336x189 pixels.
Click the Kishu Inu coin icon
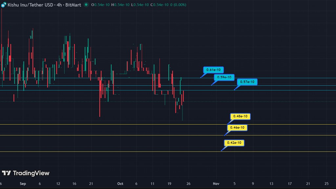(x=4, y=5)
